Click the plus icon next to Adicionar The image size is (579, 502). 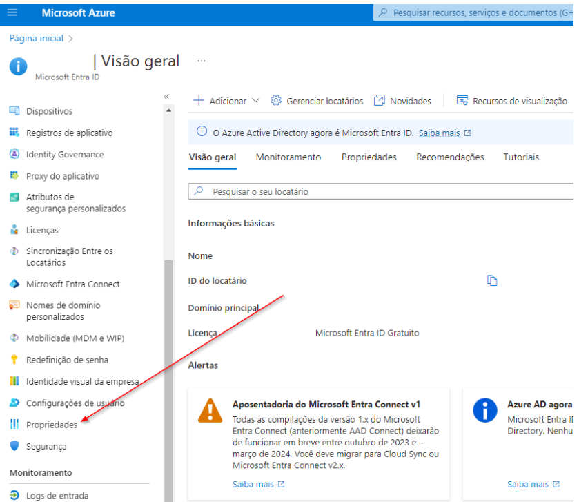point(199,101)
